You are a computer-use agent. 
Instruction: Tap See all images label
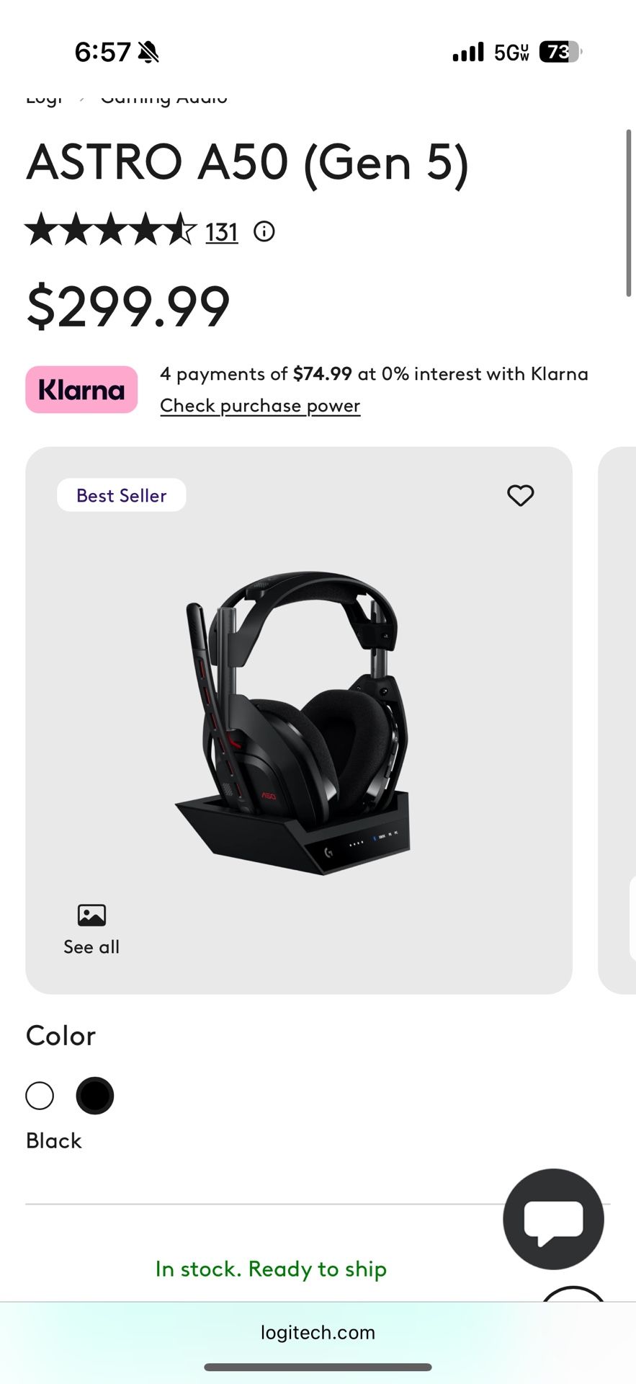pyautogui.click(x=91, y=946)
